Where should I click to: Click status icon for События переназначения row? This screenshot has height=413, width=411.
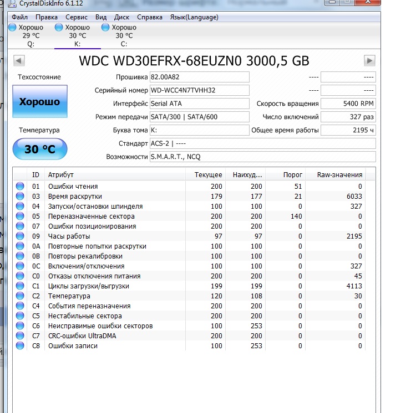(x=20, y=306)
